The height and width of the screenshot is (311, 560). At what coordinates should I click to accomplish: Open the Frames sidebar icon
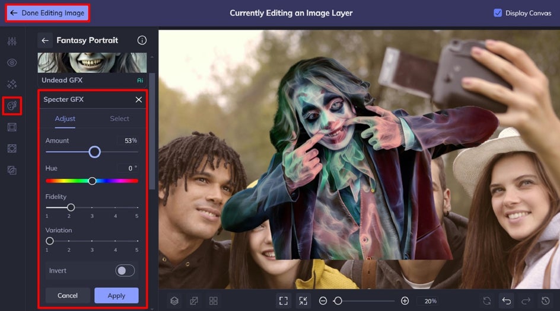click(x=12, y=127)
